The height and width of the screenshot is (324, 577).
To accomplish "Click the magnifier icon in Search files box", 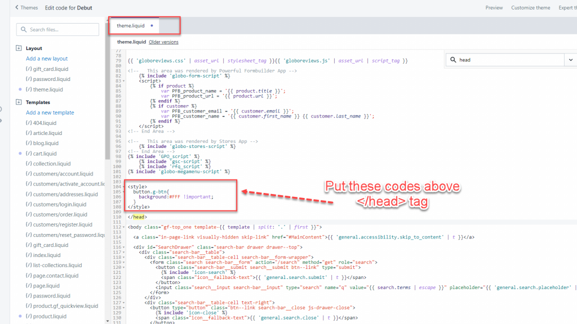I will click(x=23, y=29).
